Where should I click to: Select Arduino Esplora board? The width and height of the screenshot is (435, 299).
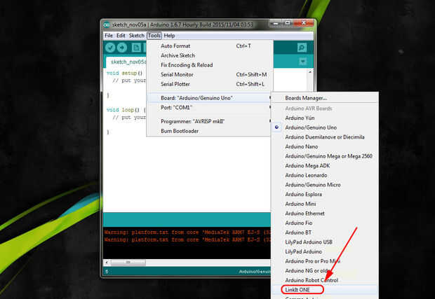coord(325,195)
